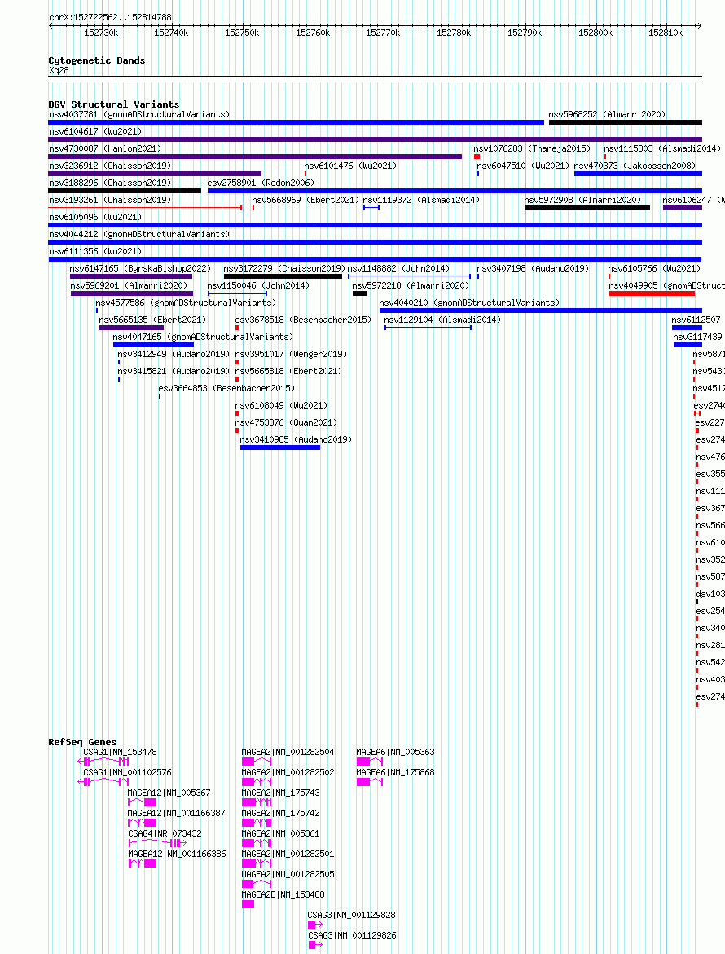Click nsv6147165 (ByrskaBishop2022) label
This screenshot has width=725, height=954.
pos(140,268)
